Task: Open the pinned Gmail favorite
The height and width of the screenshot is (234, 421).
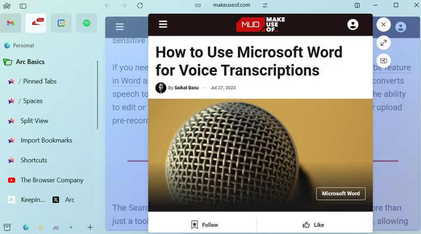Action: [11, 23]
